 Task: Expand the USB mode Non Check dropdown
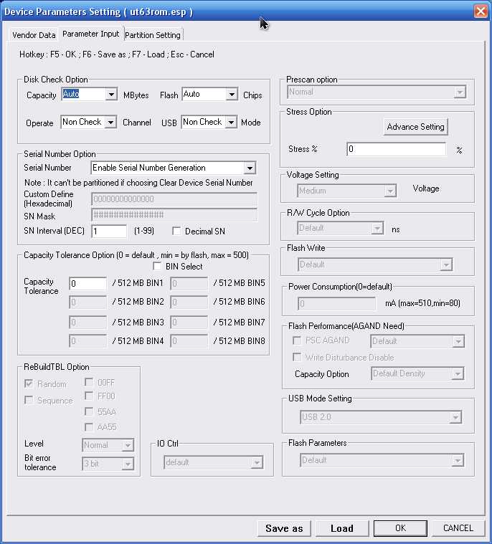tap(231, 122)
